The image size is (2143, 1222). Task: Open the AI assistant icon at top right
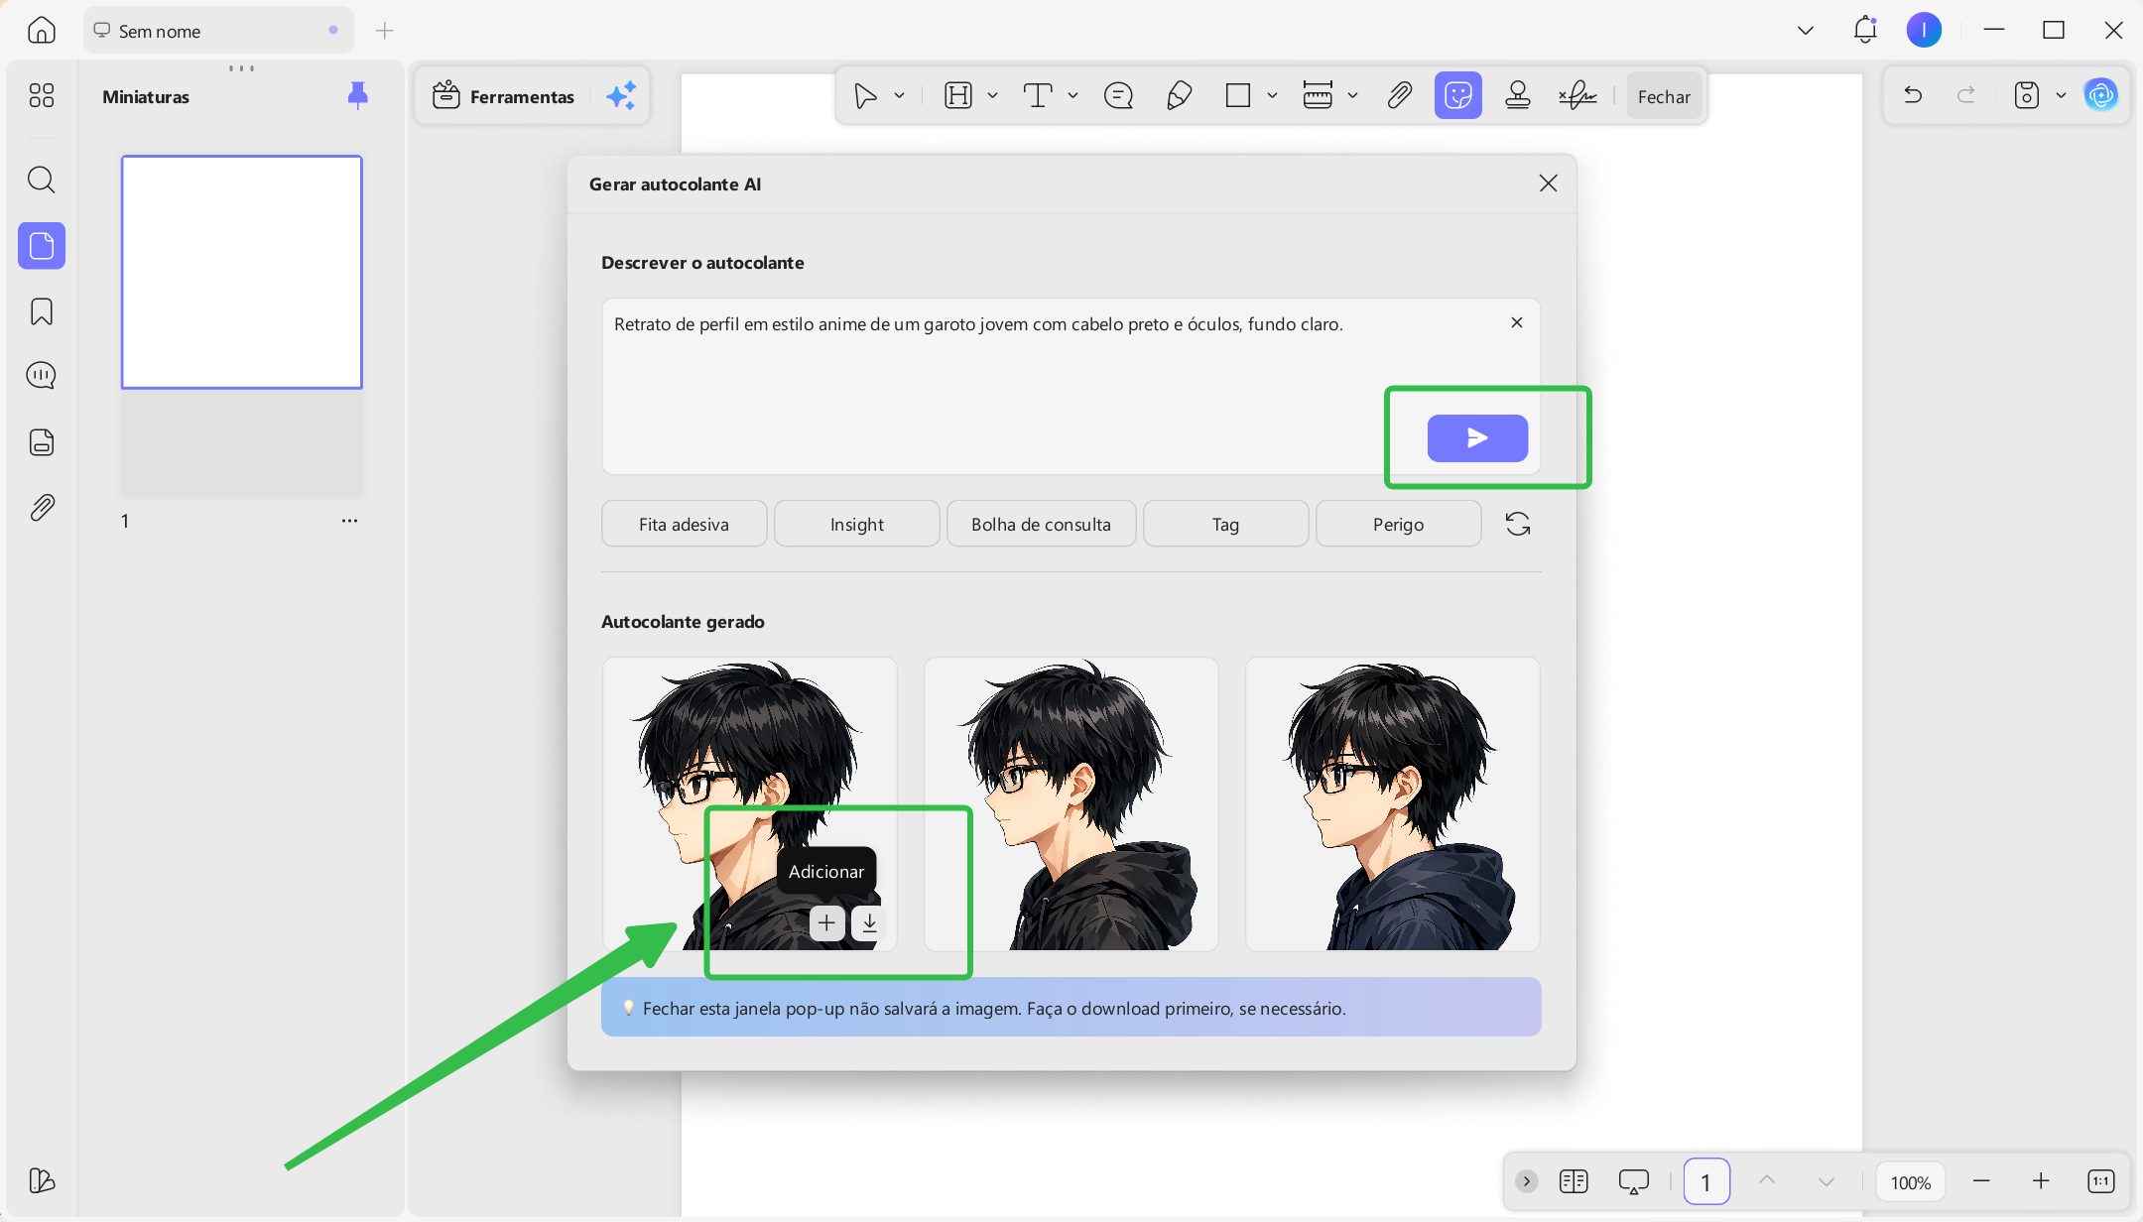[2100, 95]
